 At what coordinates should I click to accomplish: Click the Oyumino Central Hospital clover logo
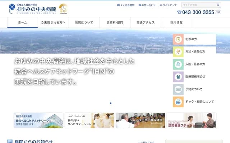point(12,9)
